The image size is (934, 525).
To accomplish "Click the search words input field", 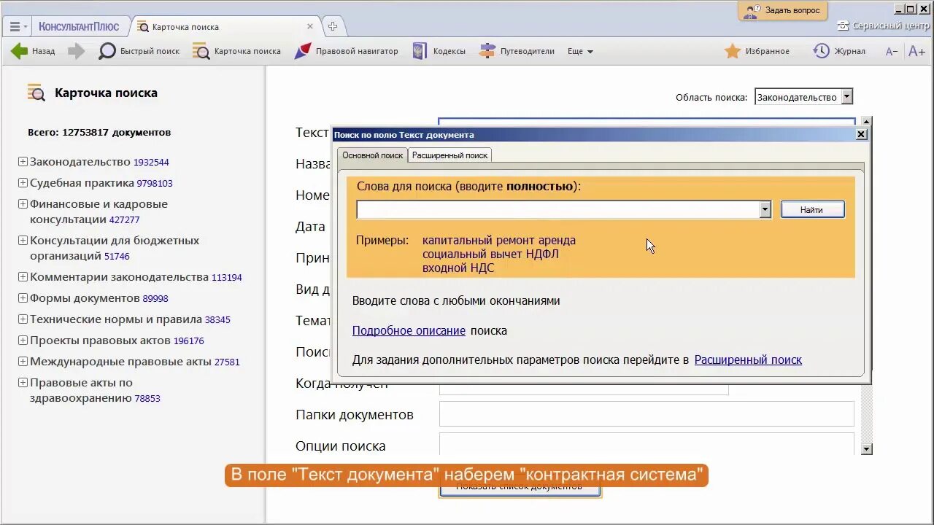I will click(557, 210).
